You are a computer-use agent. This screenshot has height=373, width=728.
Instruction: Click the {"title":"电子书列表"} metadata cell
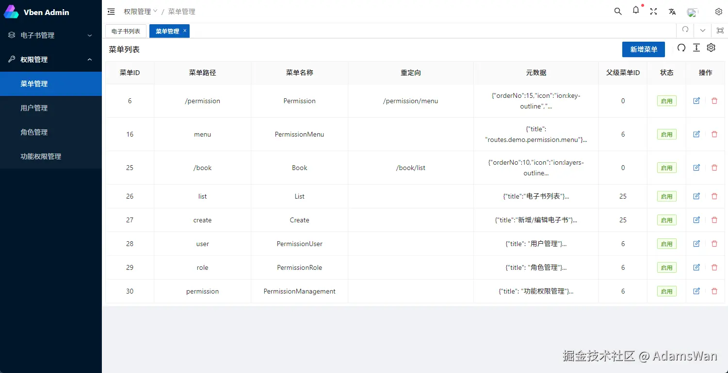coord(536,196)
